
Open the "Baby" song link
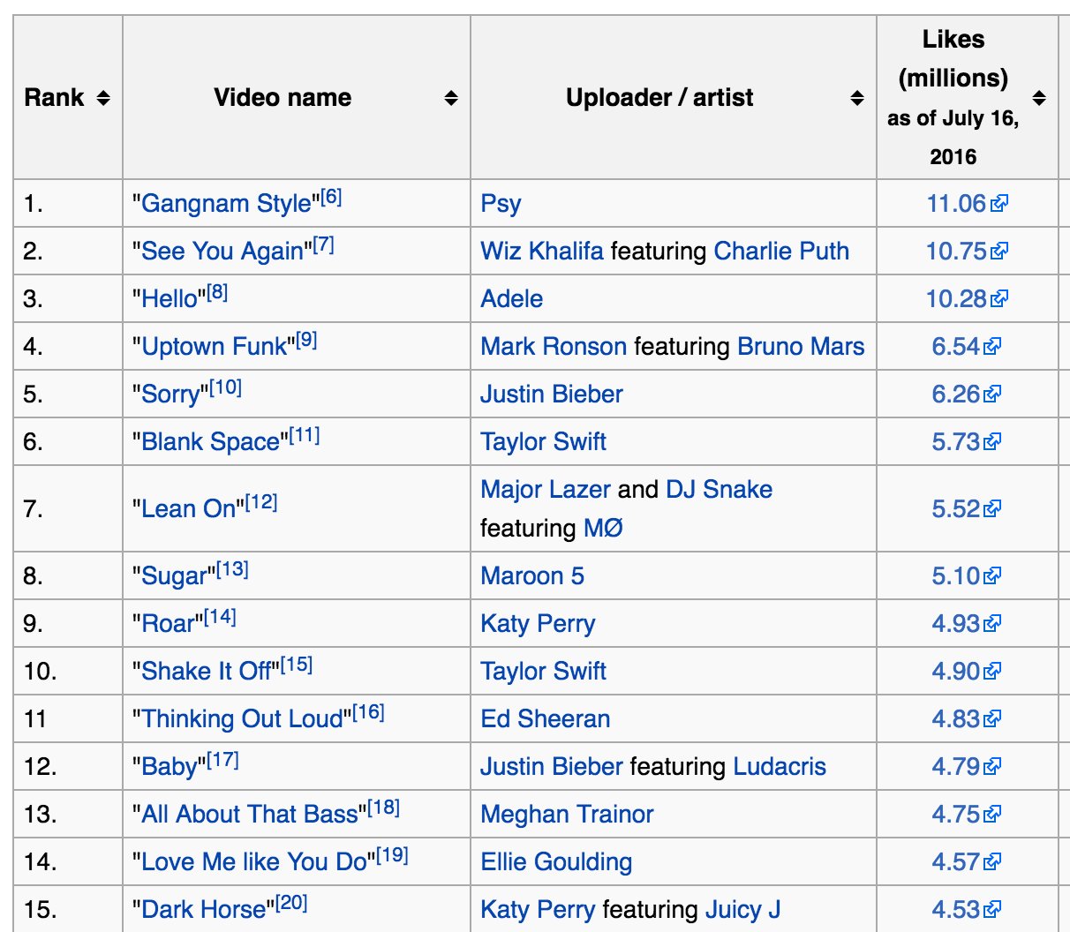pyautogui.click(x=170, y=767)
